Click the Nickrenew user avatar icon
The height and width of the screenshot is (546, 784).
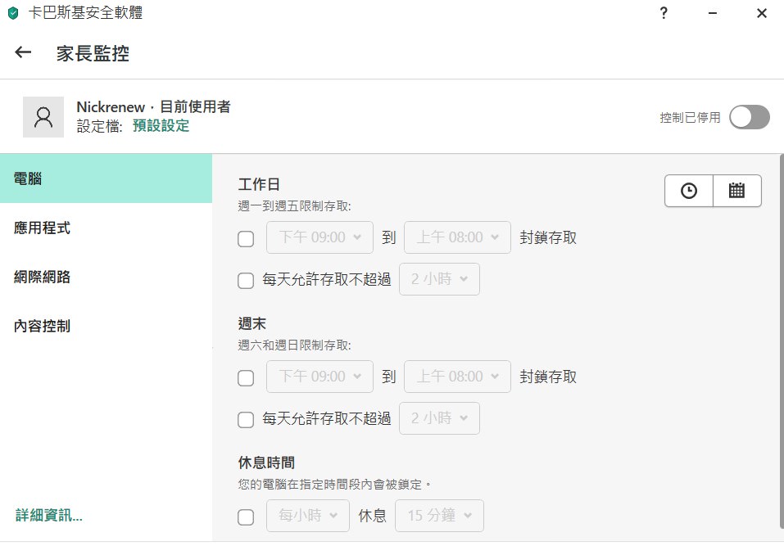click(x=43, y=117)
